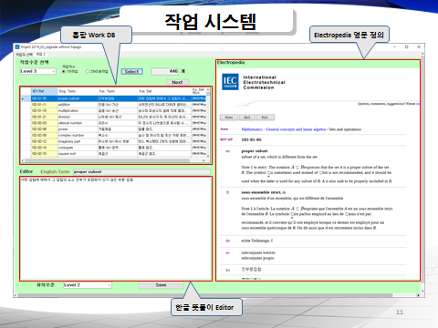Viewport: 438px width, 328px height.
Task: Click the table's vertical scrollbar up arrow
Action: (x=208, y=90)
